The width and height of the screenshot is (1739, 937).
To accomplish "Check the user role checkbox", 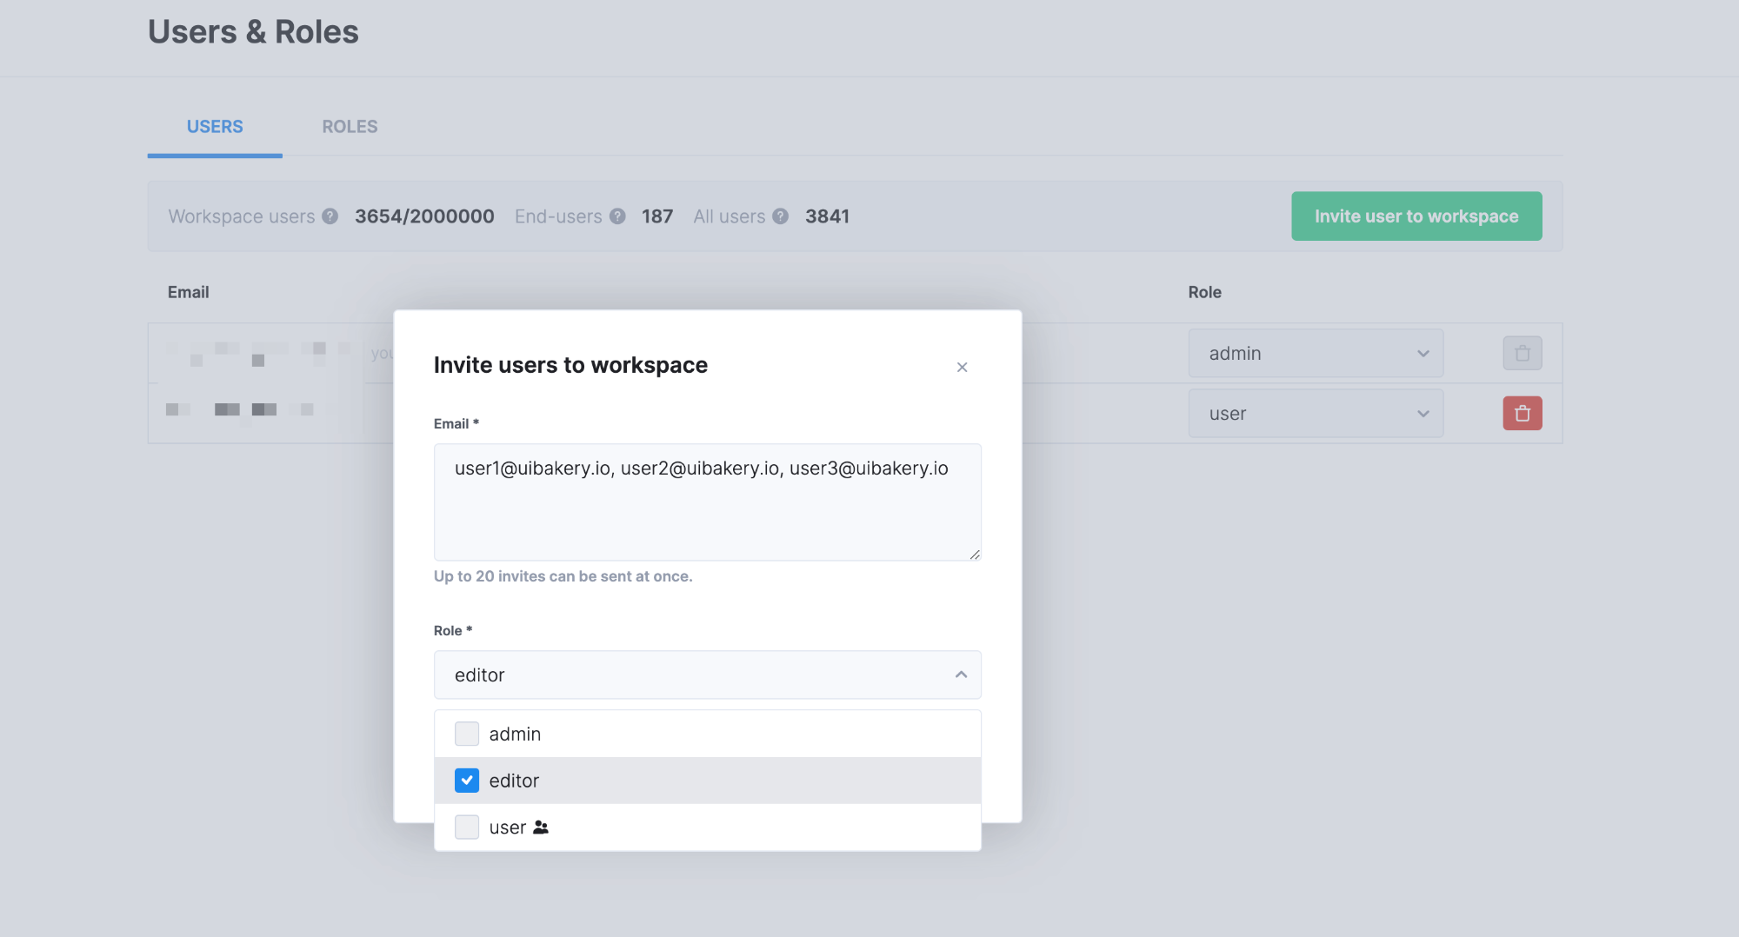I will (467, 827).
